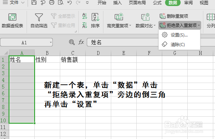Click cell A1 containing 姓名

coord(22,60)
